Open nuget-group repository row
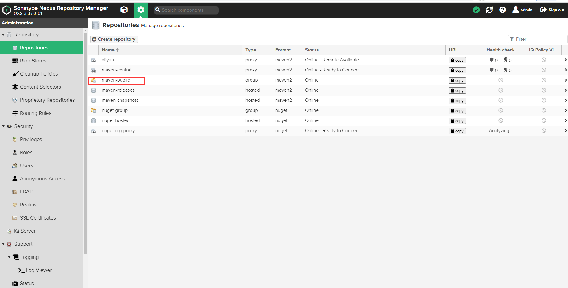The height and width of the screenshot is (288, 568). (x=328, y=110)
